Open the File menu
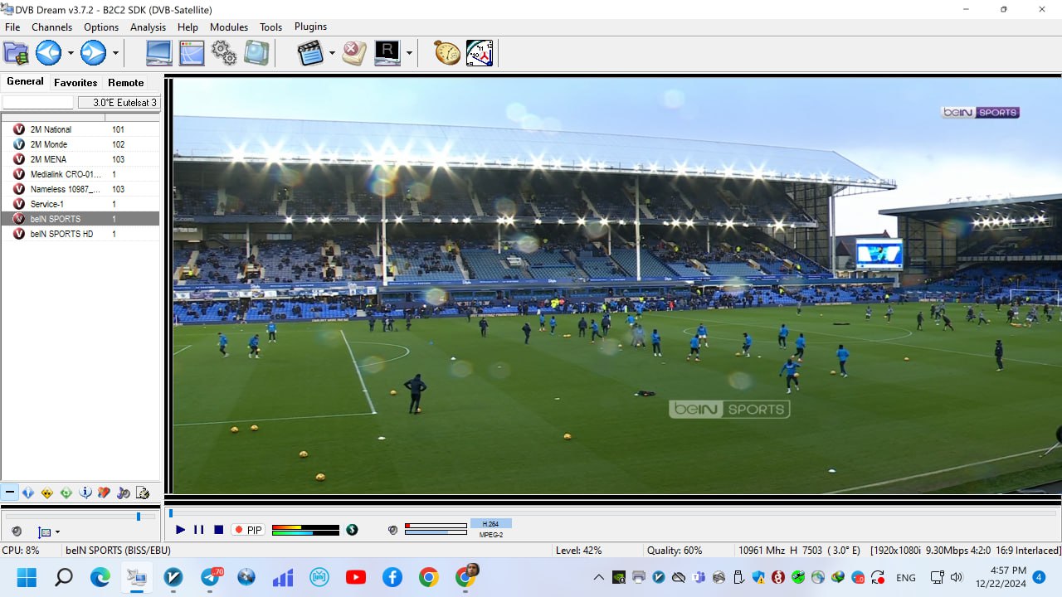1062x597 pixels. (12, 27)
